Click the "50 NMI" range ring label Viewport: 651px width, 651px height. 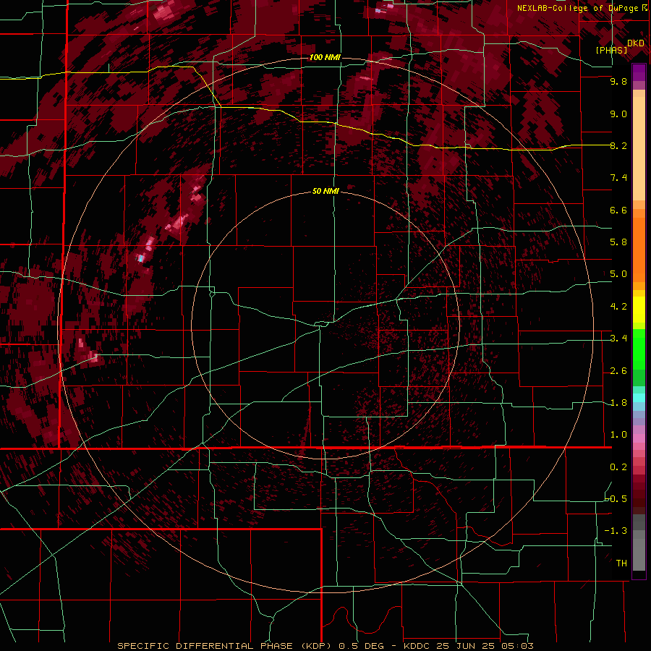[x=325, y=192]
